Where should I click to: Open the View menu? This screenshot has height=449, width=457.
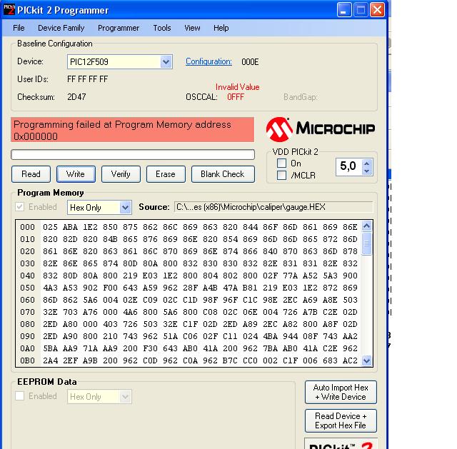(192, 28)
